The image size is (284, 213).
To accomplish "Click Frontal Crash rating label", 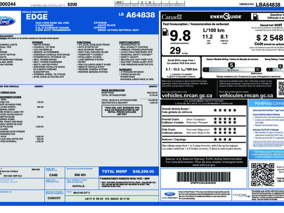I will pos(173,121).
